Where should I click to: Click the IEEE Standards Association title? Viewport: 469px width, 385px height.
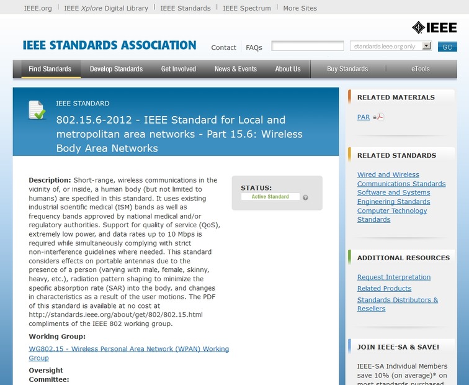(109, 45)
